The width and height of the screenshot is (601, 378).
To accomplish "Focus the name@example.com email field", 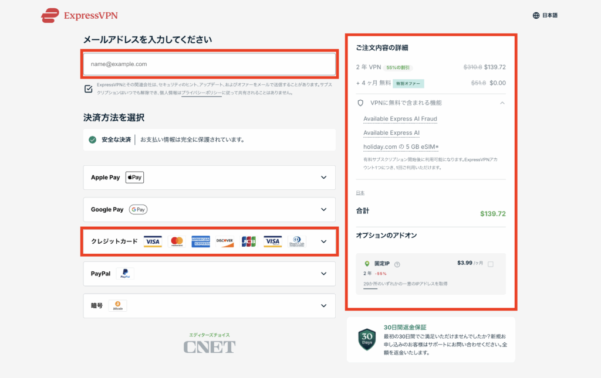I will (x=210, y=64).
